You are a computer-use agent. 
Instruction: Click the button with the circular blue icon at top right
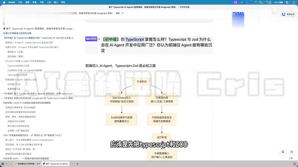(x=288, y=14)
